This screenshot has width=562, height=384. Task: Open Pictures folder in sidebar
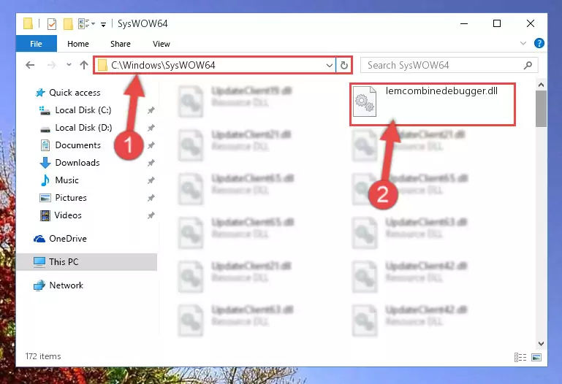point(63,198)
